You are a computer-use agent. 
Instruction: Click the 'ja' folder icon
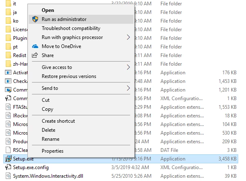pyautogui.click(x=8, y=12)
